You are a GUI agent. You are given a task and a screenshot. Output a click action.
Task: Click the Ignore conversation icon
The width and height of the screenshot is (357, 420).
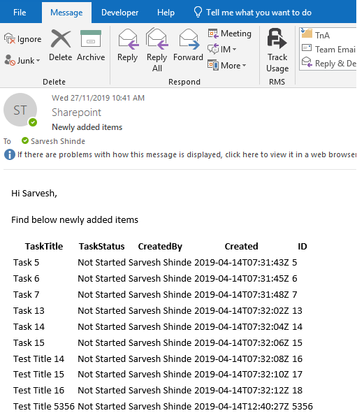(10, 39)
